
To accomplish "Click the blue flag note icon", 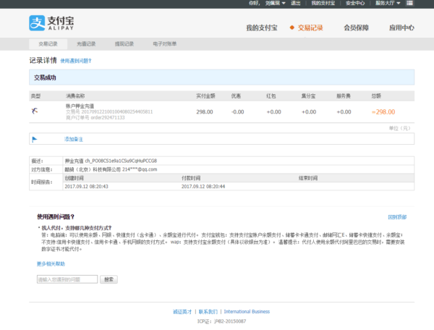I will tap(34, 137).
